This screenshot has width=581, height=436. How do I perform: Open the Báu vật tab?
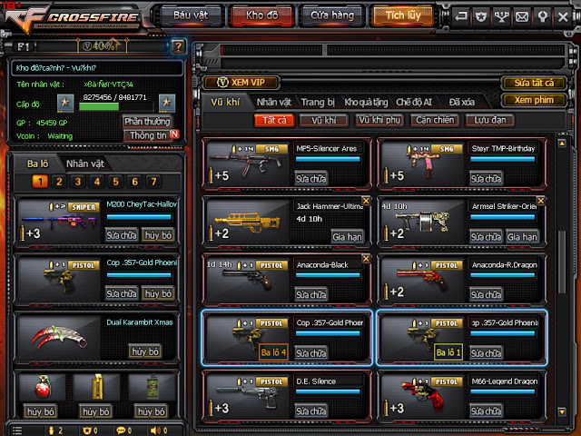[191, 15]
